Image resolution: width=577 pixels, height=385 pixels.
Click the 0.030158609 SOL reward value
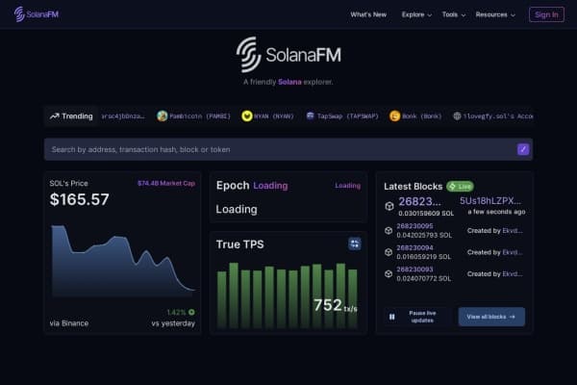tap(426, 214)
